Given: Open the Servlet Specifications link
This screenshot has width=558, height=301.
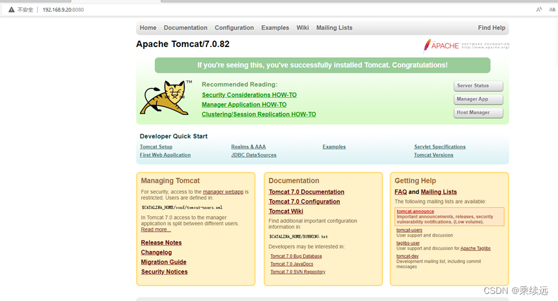Looking at the screenshot, I should [440, 147].
